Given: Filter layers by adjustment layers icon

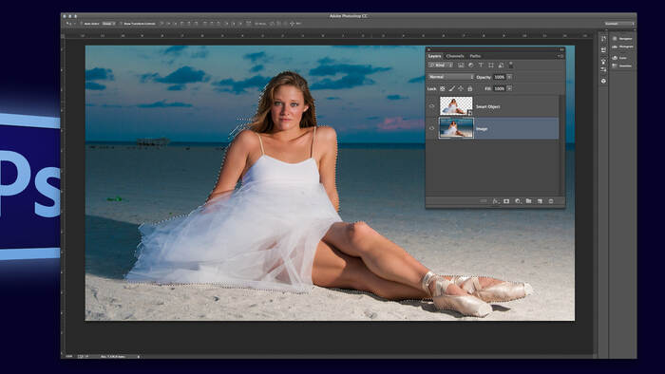Looking at the screenshot, I should tap(471, 65).
